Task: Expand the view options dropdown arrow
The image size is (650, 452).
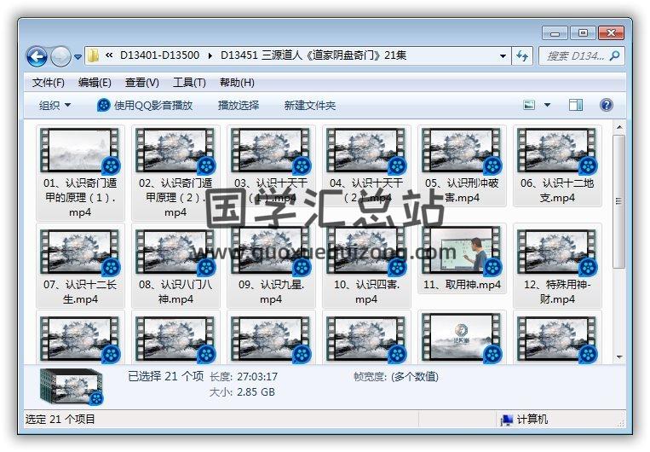Action: [547, 105]
